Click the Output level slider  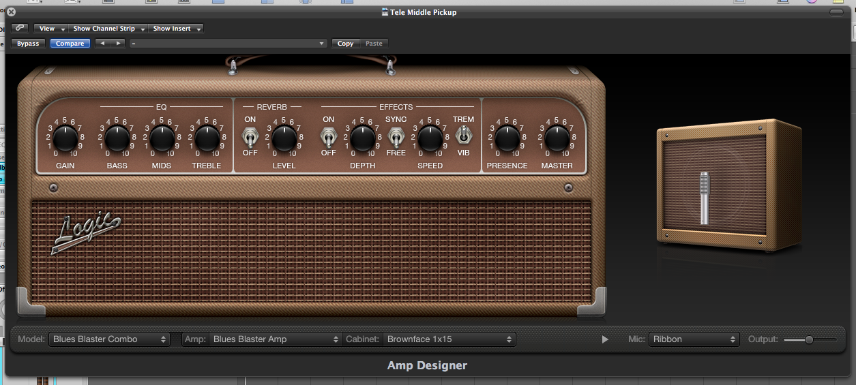(x=810, y=339)
